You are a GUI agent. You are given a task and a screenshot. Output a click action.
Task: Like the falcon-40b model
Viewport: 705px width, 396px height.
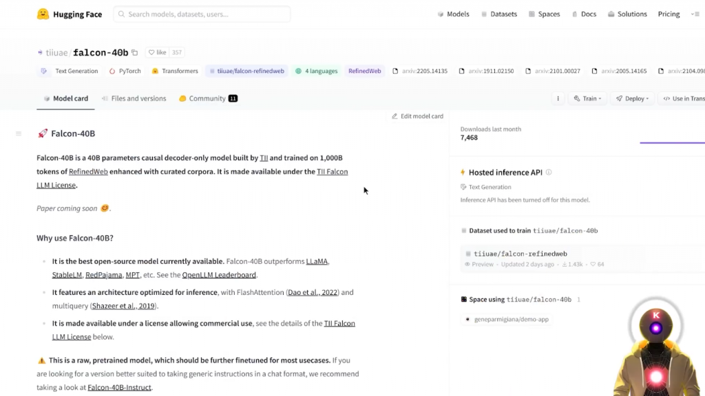coord(157,52)
